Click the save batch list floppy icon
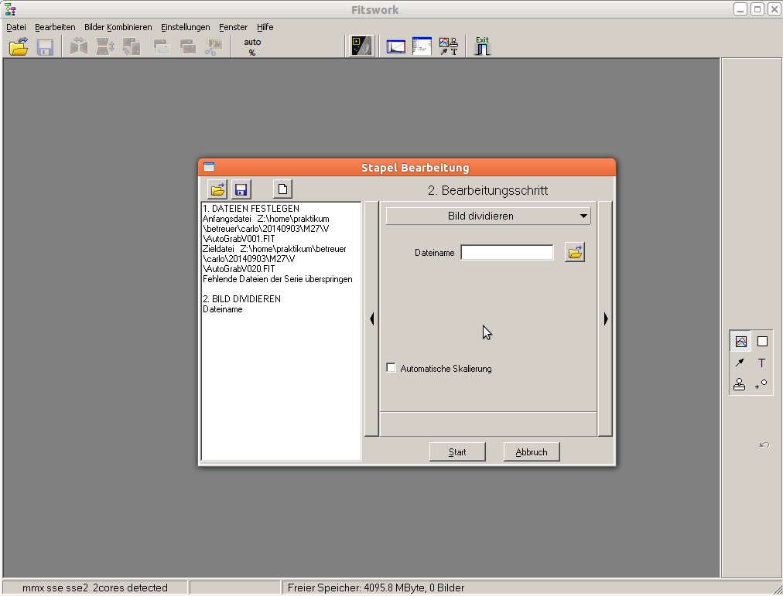Viewport: 783px width, 596px height. 241,189
